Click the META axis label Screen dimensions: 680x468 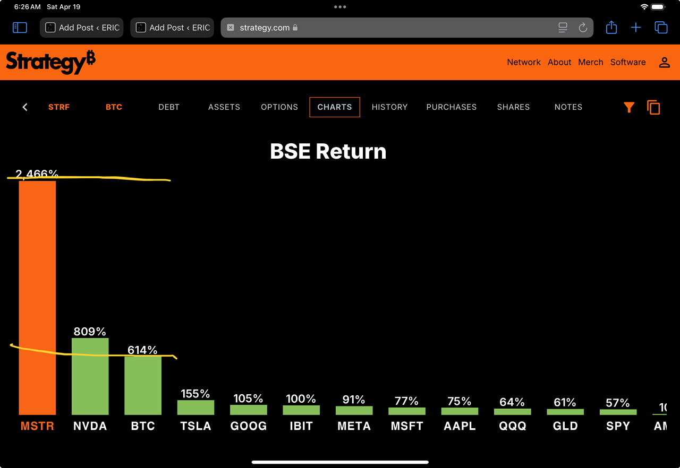354,426
